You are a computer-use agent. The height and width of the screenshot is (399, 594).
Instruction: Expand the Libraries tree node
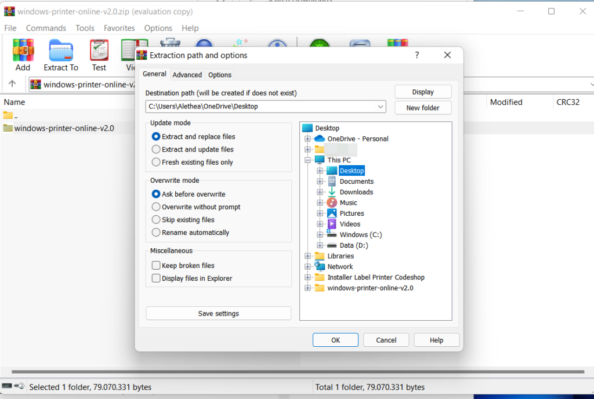307,256
